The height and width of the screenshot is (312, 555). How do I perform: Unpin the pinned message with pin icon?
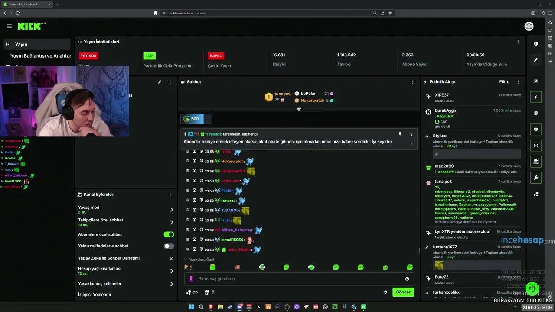[x=400, y=134]
